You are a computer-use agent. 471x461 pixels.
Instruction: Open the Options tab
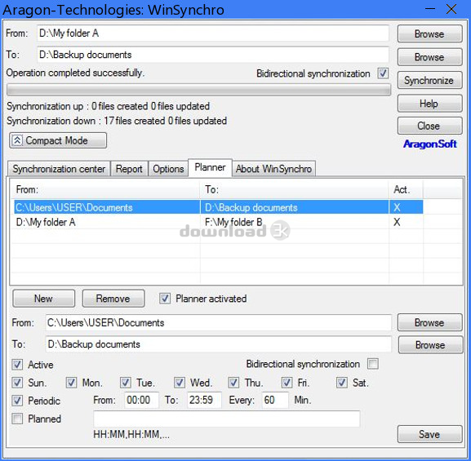point(168,169)
